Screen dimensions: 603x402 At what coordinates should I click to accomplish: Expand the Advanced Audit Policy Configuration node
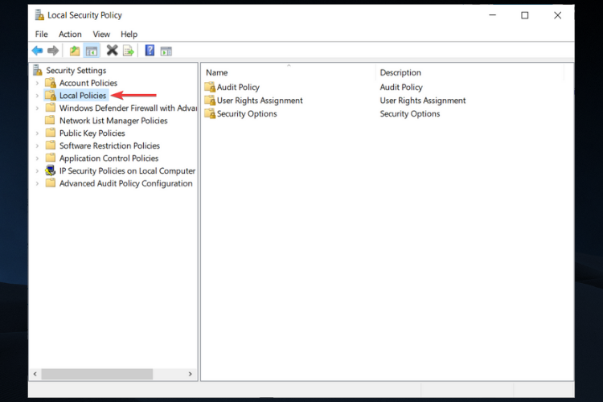point(37,183)
